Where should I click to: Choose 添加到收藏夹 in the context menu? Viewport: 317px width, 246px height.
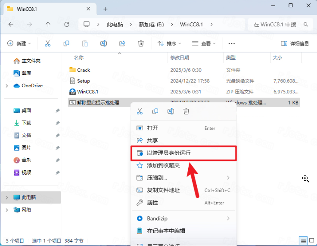pos(183,166)
